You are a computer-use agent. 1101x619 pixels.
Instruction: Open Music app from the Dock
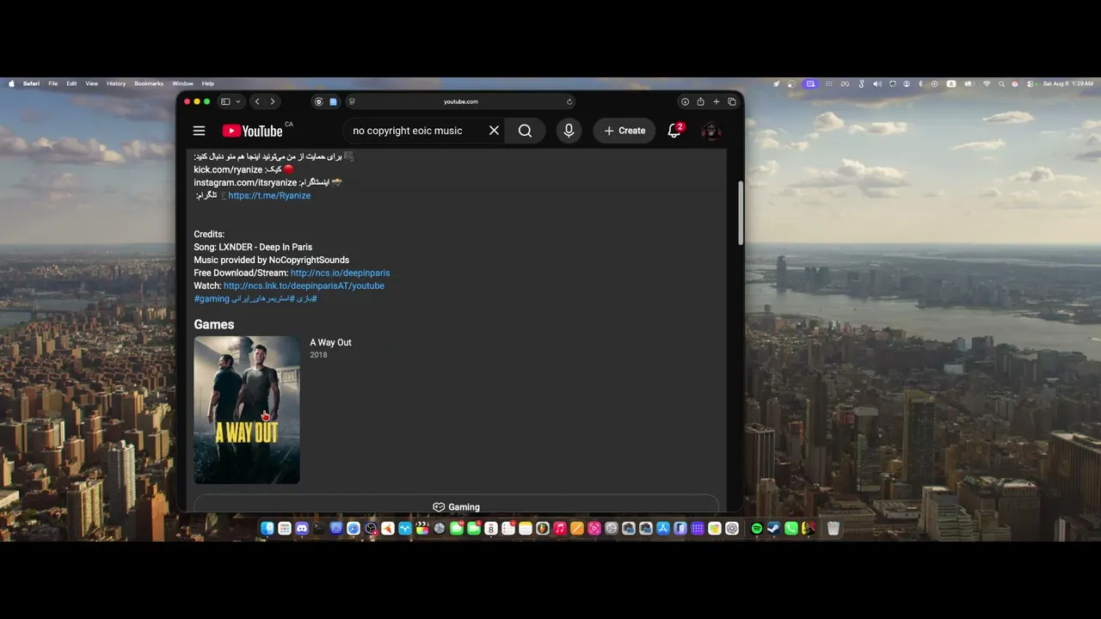560,529
